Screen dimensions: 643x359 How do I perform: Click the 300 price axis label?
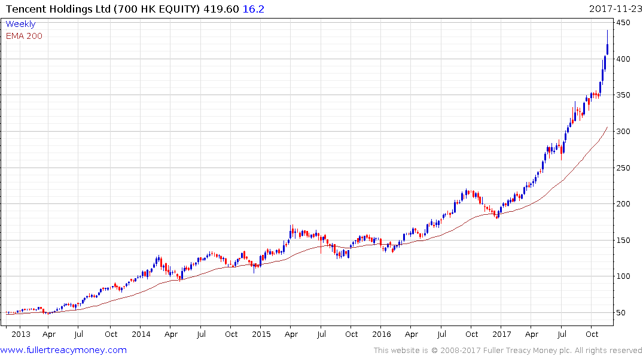point(623,131)
